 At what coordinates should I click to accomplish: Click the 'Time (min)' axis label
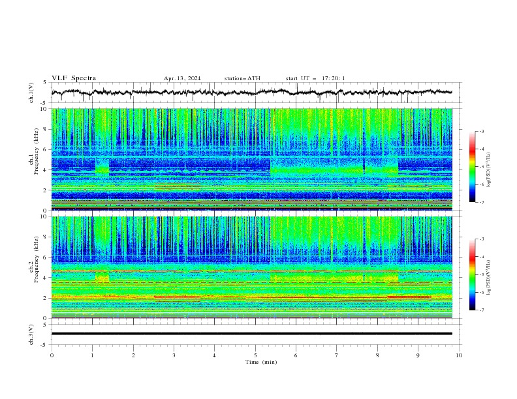(x=261, y=362)
